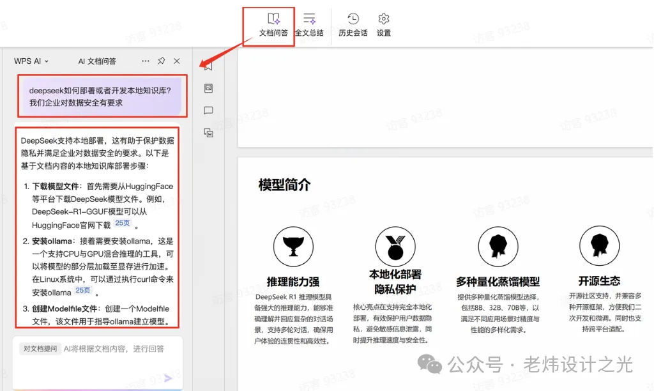Click the 25页 link after 安装ollama step
Image resolution: width=654 pixels, height=391 pixels.
[x=82, y=291]
